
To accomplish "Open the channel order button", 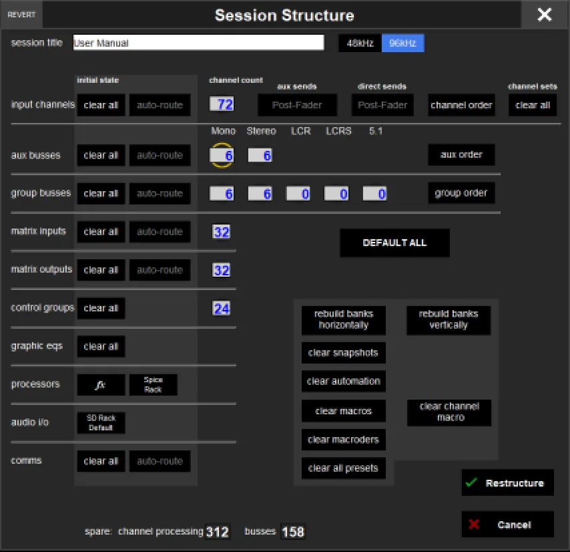I will (461, 105).
